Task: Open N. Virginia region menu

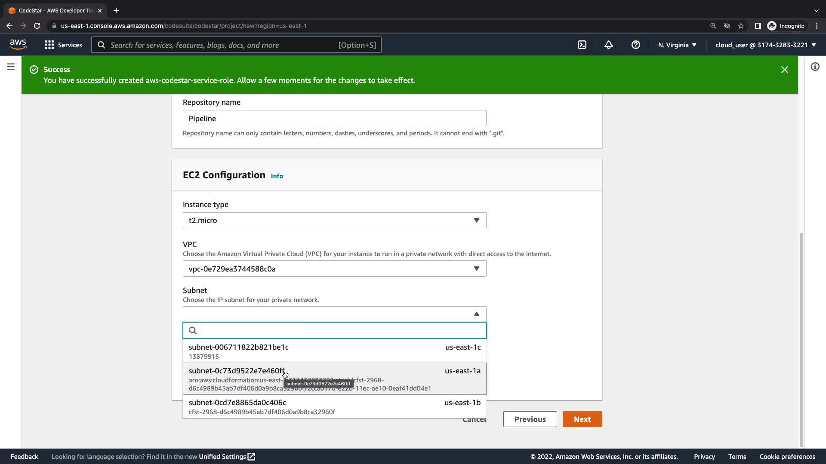Action: (677, 45)
